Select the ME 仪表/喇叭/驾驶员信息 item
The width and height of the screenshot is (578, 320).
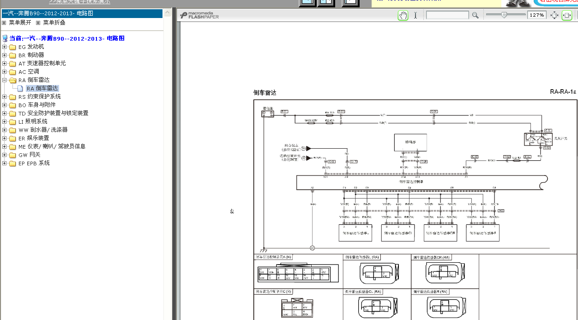52,146
